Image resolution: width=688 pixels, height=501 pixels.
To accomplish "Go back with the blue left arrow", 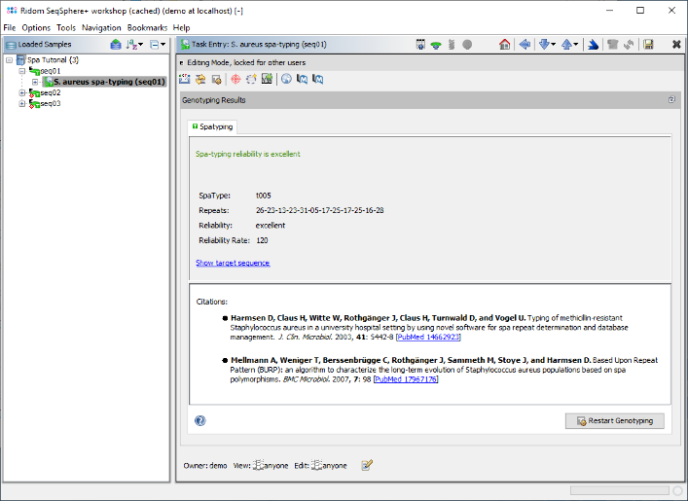I will 525,45.
